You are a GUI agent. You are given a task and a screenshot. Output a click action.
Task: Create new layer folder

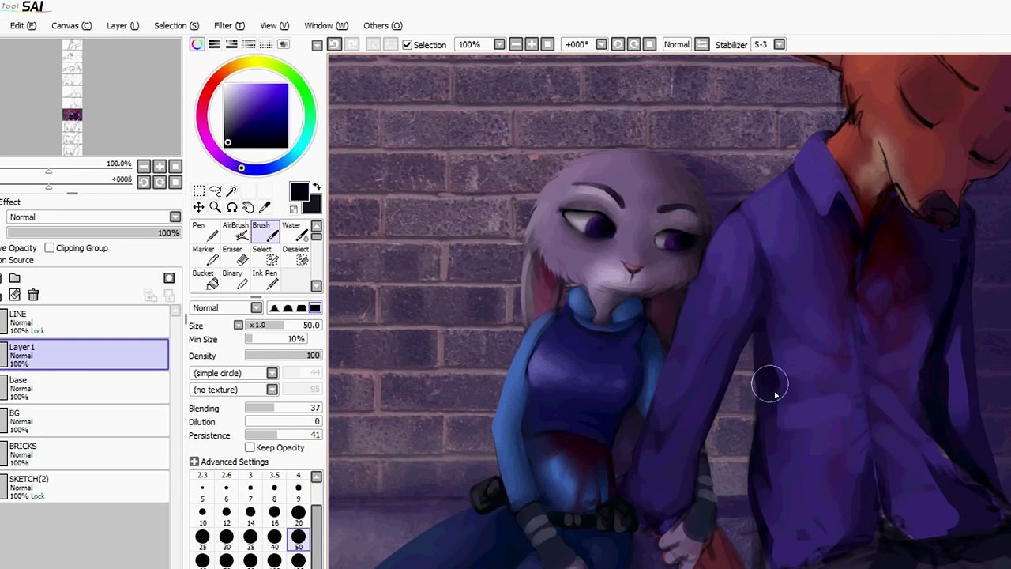[x=14, y=278]
